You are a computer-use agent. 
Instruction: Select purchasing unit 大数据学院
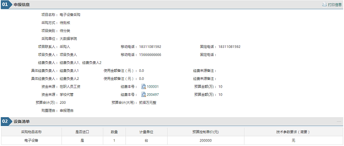tap(68, 39)
